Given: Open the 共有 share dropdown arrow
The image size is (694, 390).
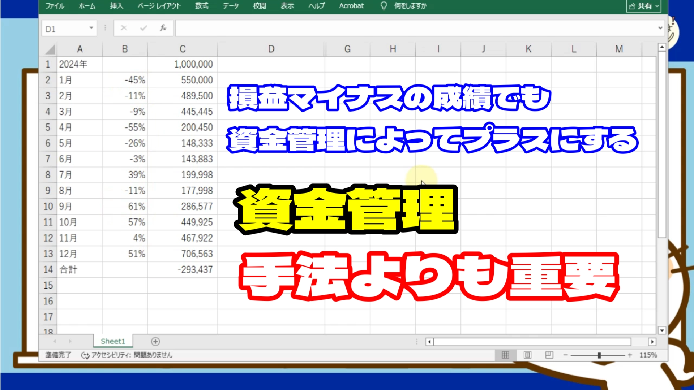Looking at the screenshot, I should click(657, 6).
